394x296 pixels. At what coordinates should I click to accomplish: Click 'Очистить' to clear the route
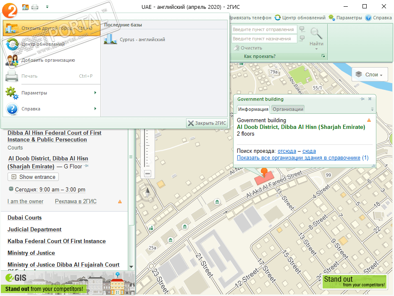point(248,48)
